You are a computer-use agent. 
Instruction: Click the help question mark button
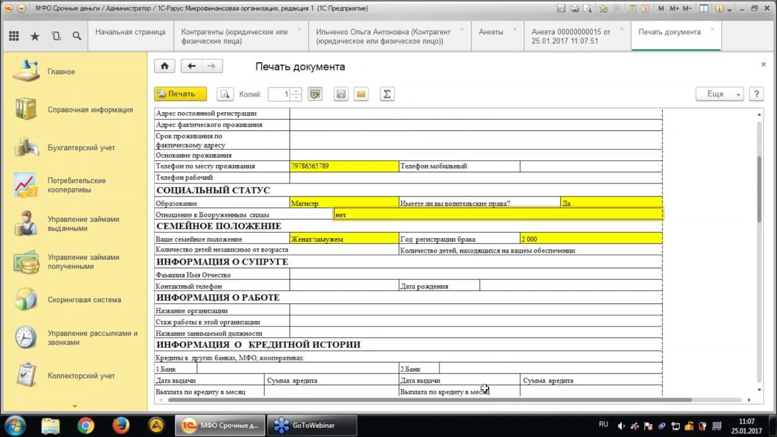[756, 94]
